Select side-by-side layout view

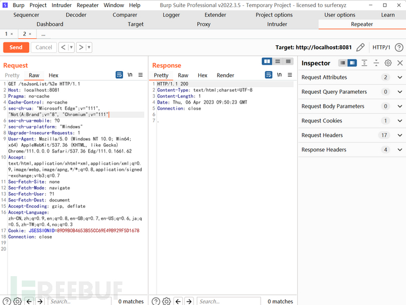[x=267, y=61]
